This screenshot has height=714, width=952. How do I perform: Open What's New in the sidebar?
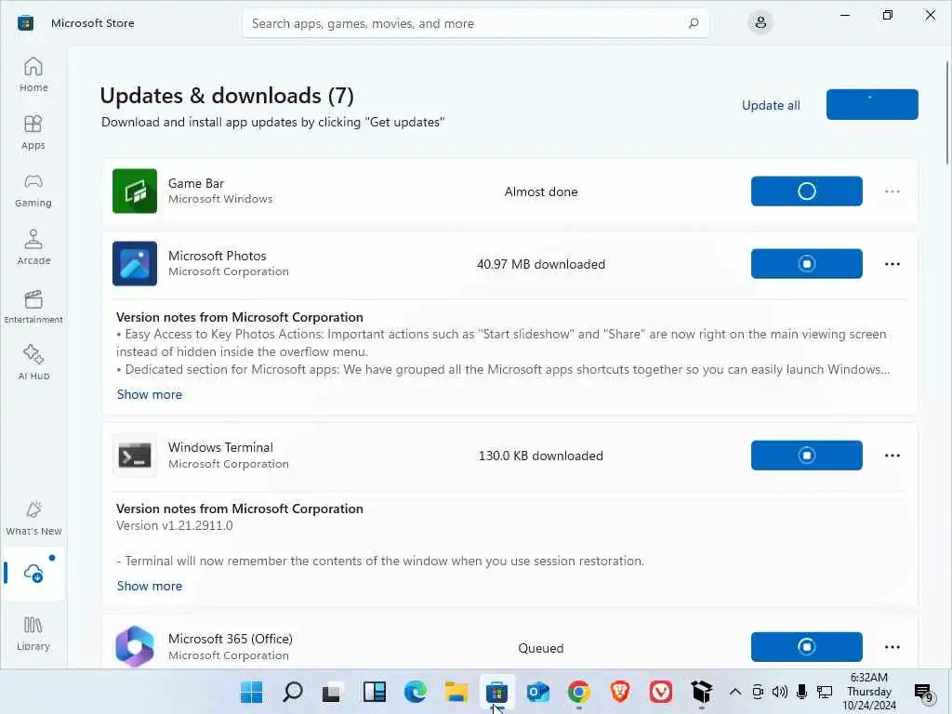[x=33, y=518]
